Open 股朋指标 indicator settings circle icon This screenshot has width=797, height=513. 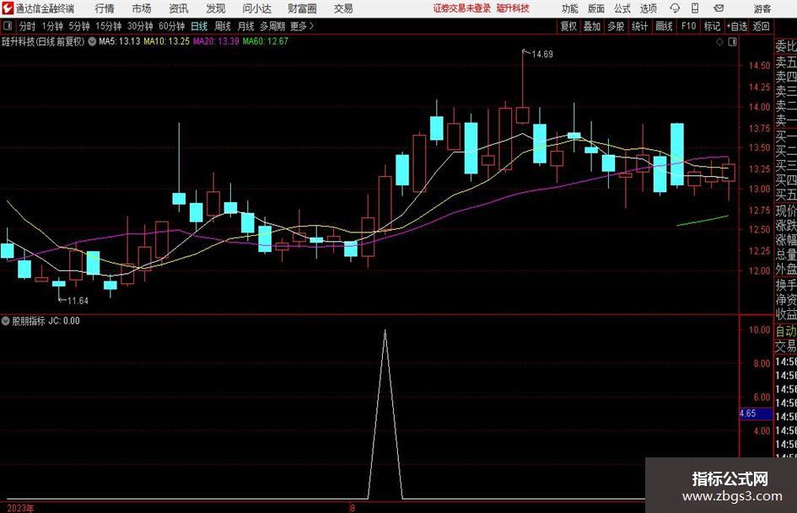(x=6, y=321)
